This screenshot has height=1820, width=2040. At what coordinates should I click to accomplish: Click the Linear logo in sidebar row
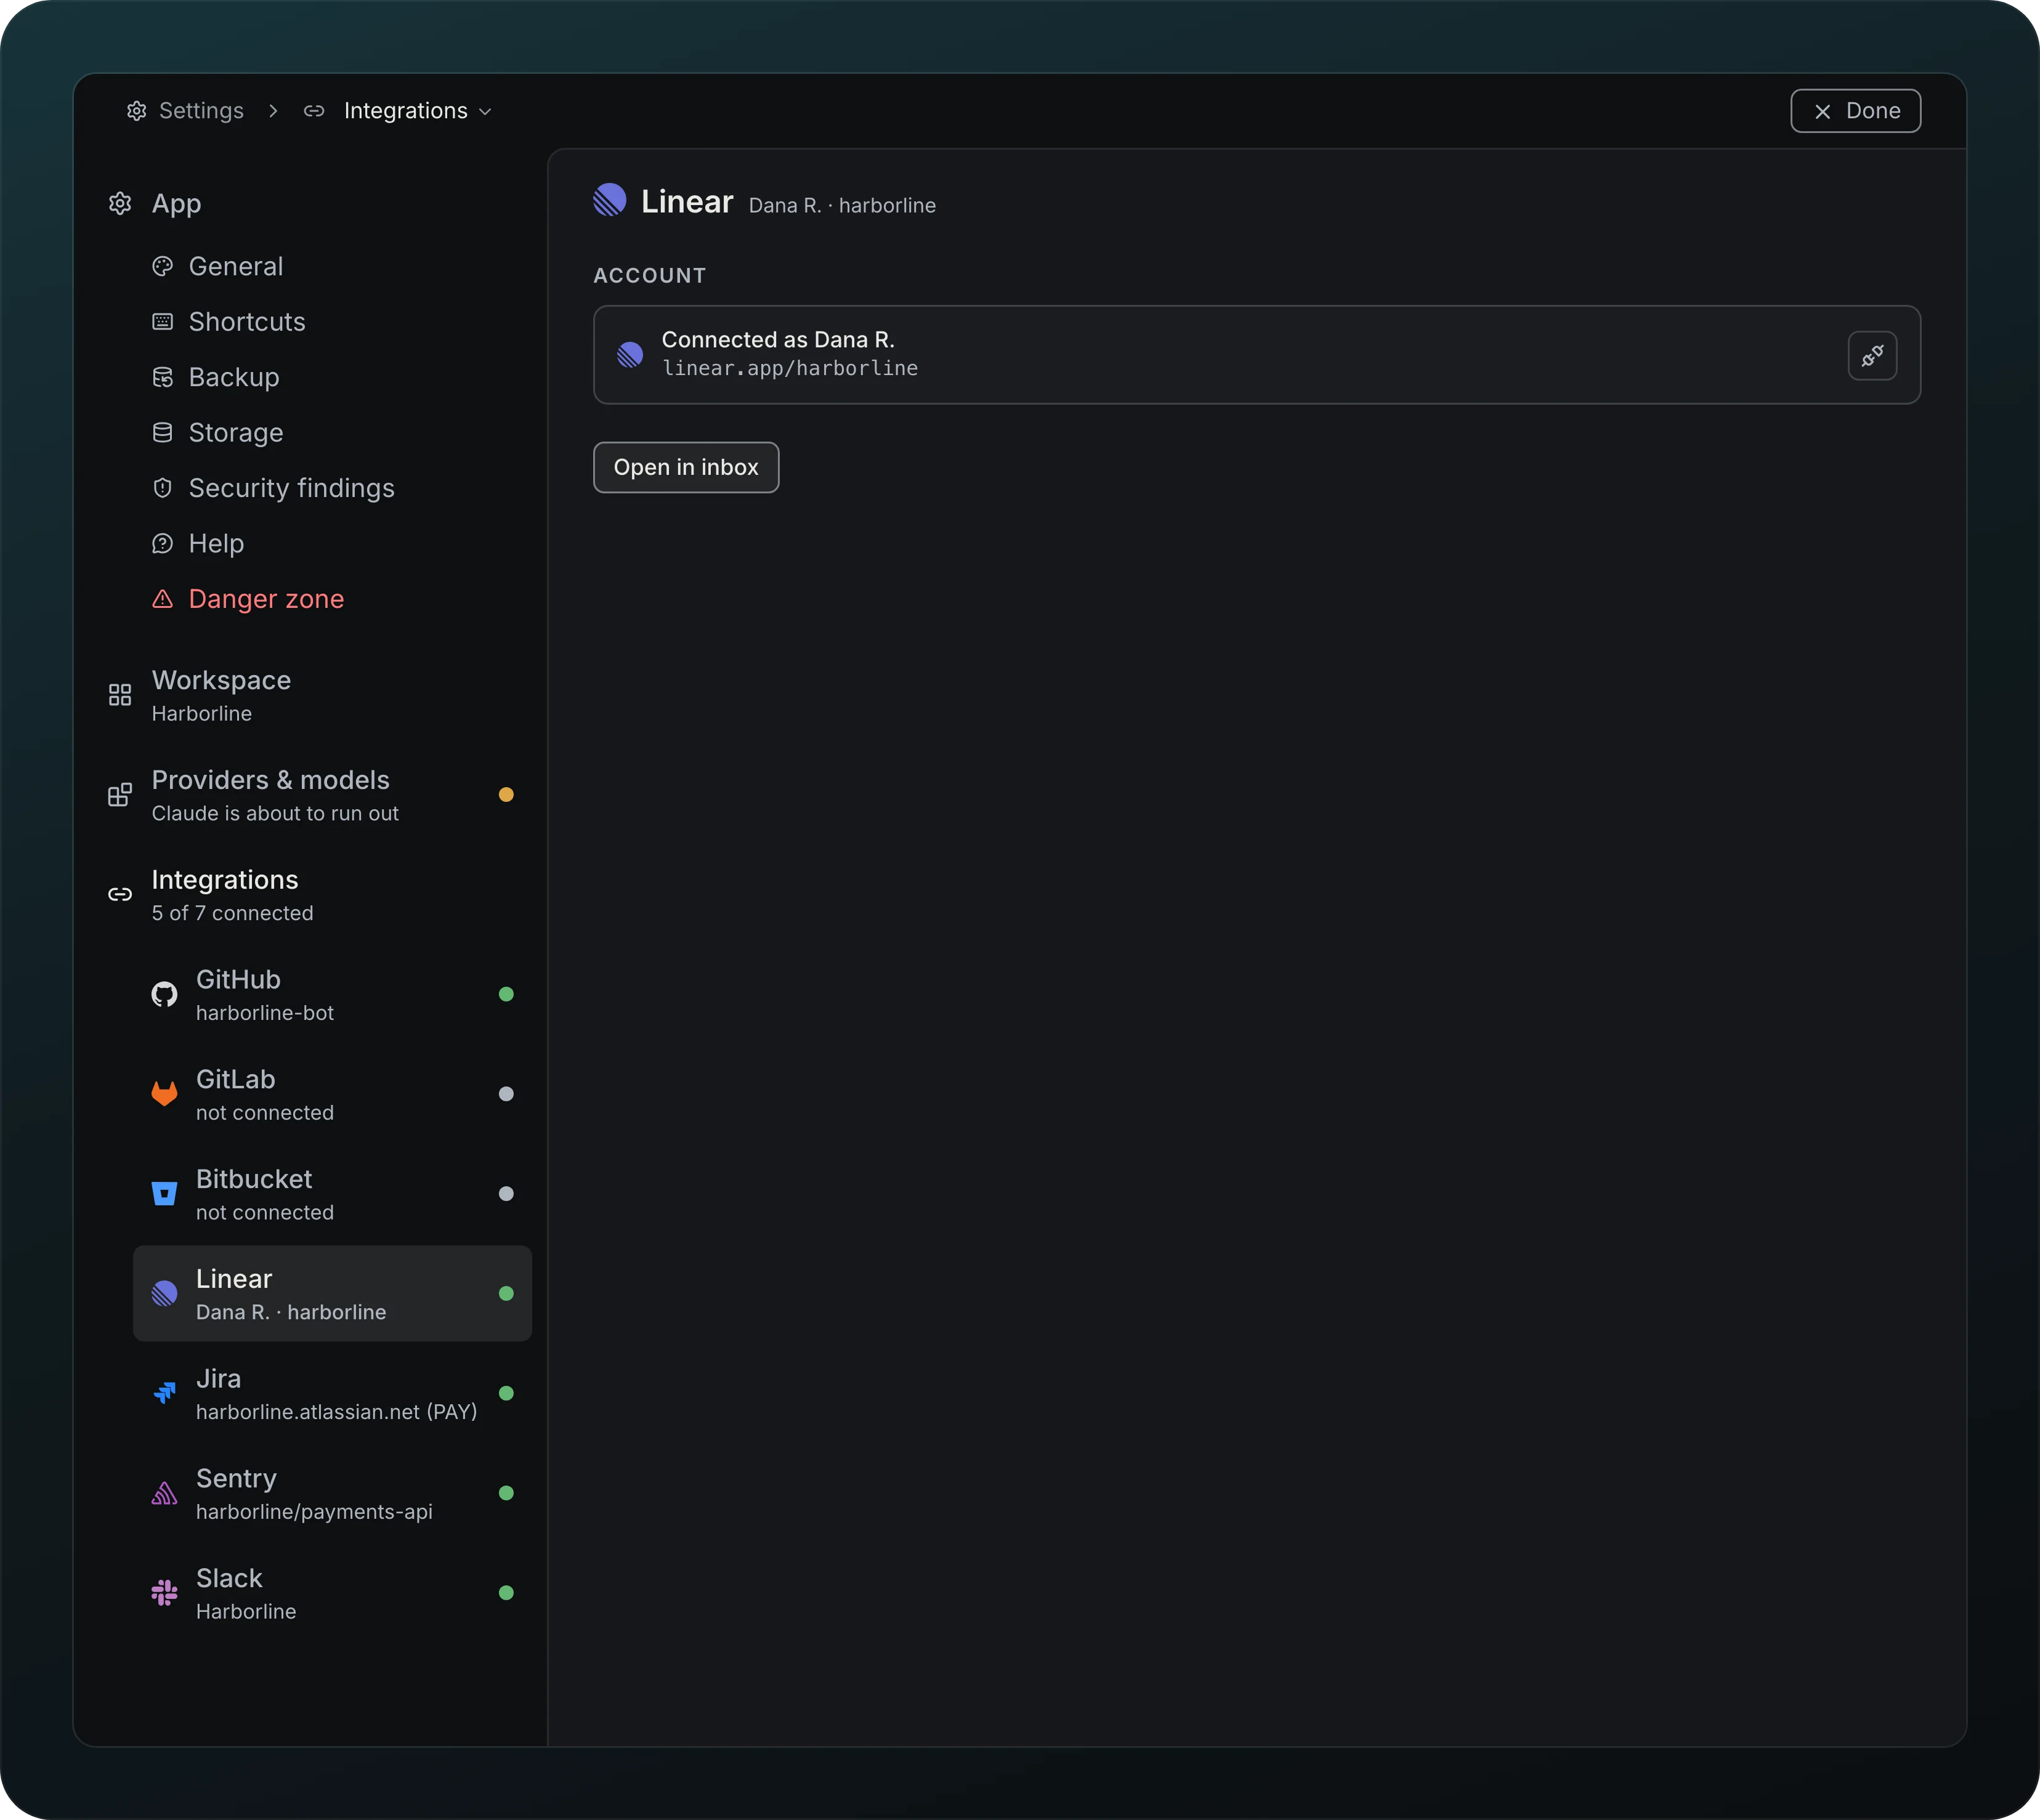click(x=164, y=1293)
